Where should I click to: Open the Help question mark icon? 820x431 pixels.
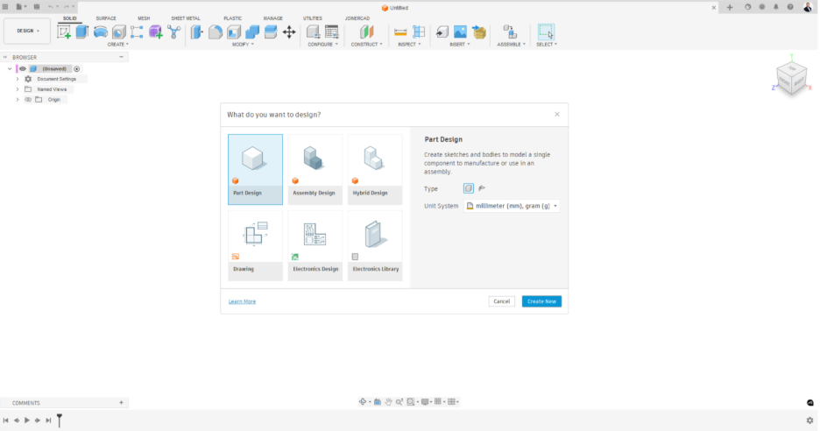790,7
